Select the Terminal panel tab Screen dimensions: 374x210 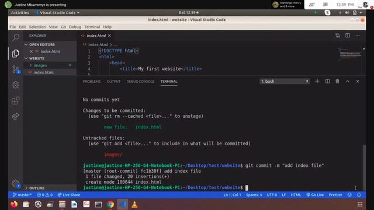click(169, 82)
